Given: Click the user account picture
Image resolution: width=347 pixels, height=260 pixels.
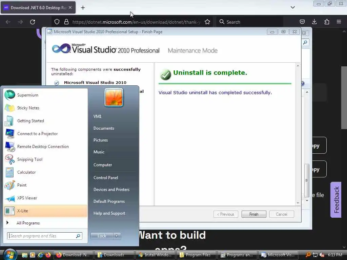Looking at the screenshot, I should (114, 97).
